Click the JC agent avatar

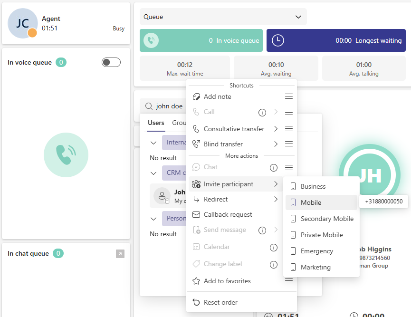pos(23,23)
